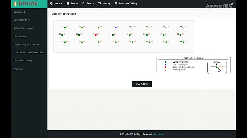Image resolution: width=247 pixels, height=138 pixels.
Task: Select pending hole C5 circle
Action: coord(132,27)
